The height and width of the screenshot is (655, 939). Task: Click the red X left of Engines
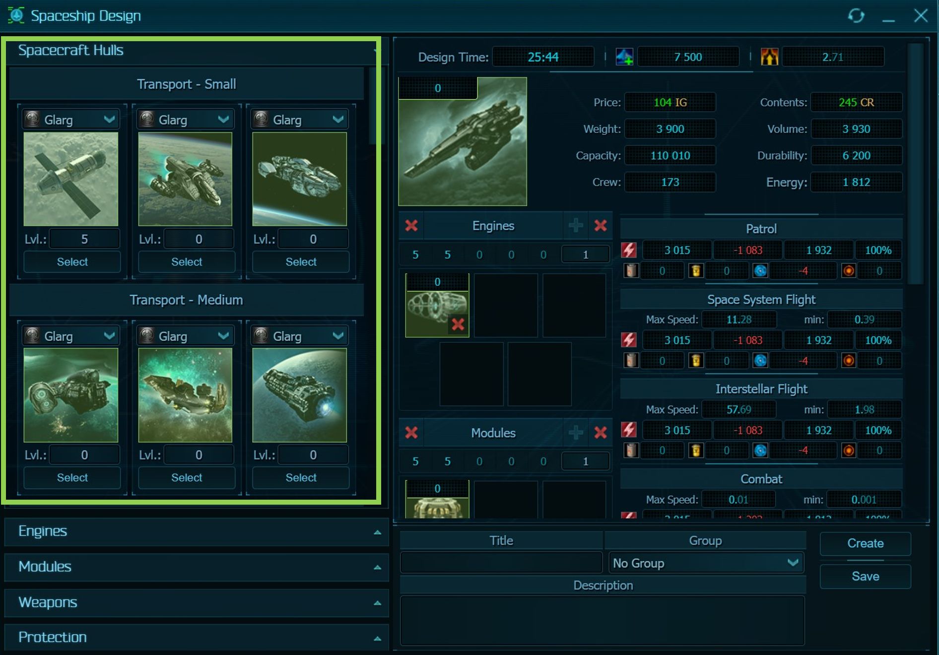(411, 226)
